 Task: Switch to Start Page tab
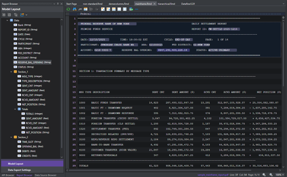71,4
